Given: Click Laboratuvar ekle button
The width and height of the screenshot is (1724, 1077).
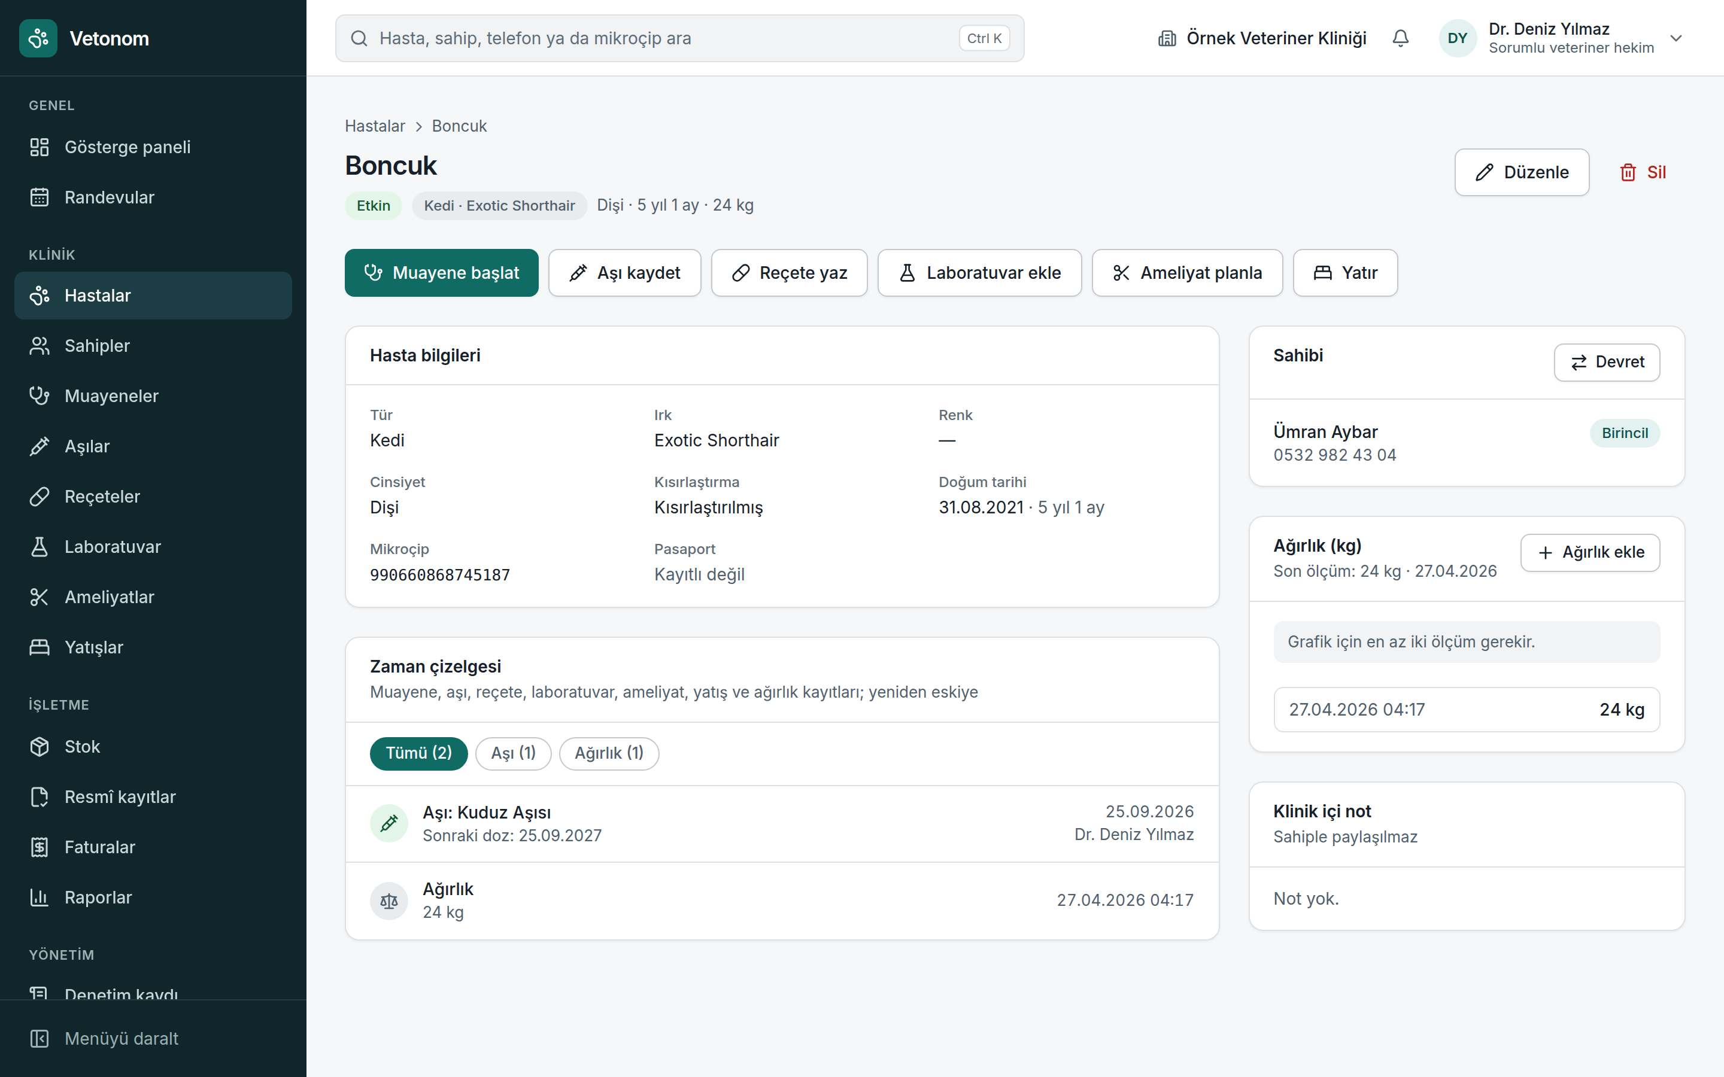Looking at the screenshot, I should pyautogui.click(x=979, y=273).
